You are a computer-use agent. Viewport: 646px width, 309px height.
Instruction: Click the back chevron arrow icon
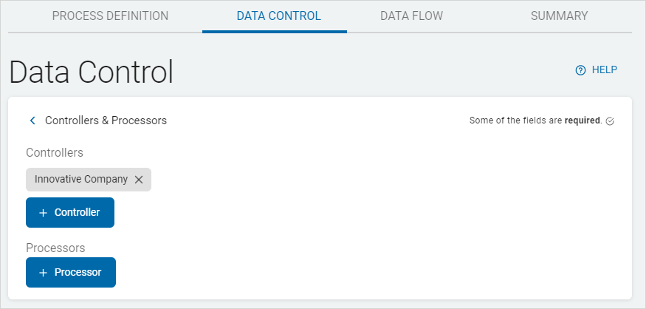coord(32,120)
